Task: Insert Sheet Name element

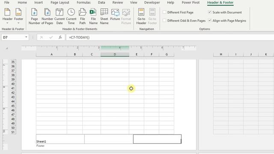Action: (104, 17)
